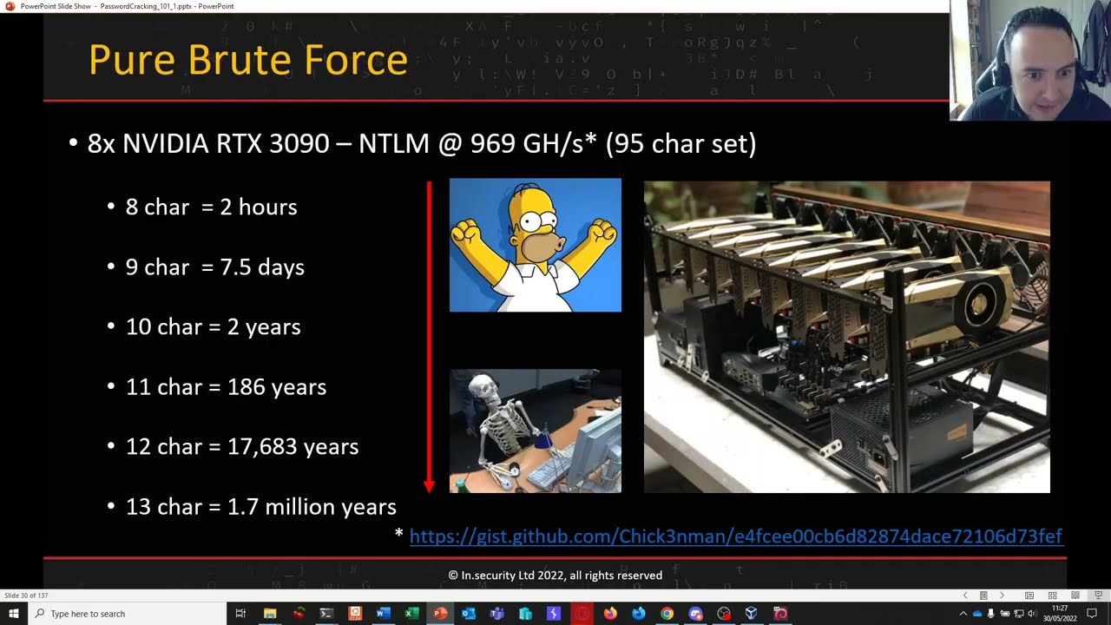Open the orange Firefox browser
1111x625 pixels.
click(x=610, y=614)
